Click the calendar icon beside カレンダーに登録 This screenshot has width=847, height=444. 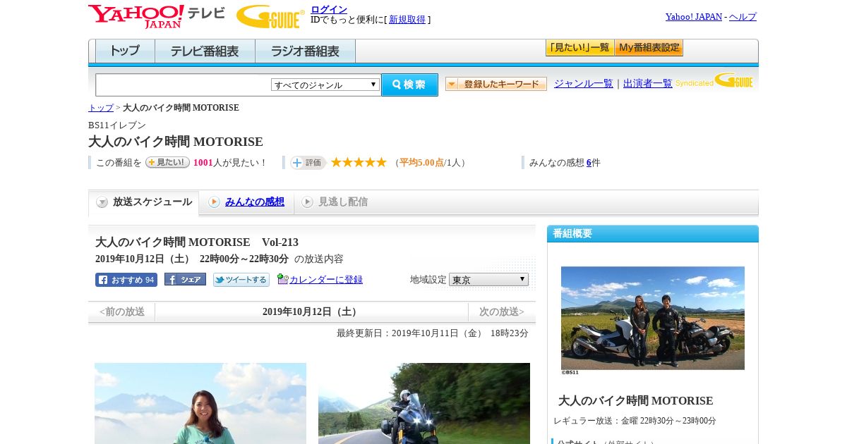coord(282,279)
